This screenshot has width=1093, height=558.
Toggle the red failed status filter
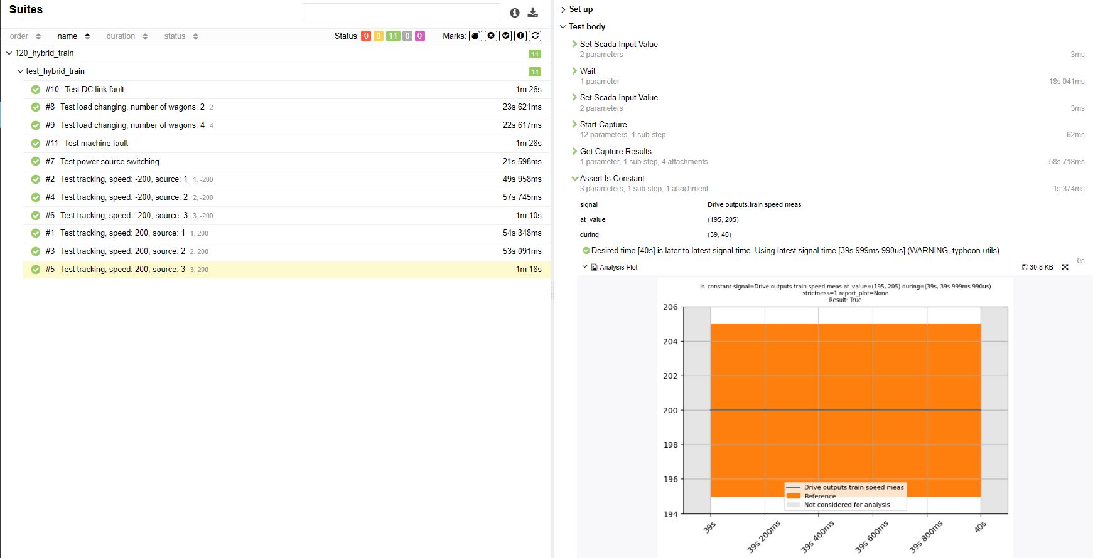coord(366,36)
